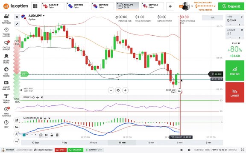Remove the RSI (21) indicator

(42, 97)
